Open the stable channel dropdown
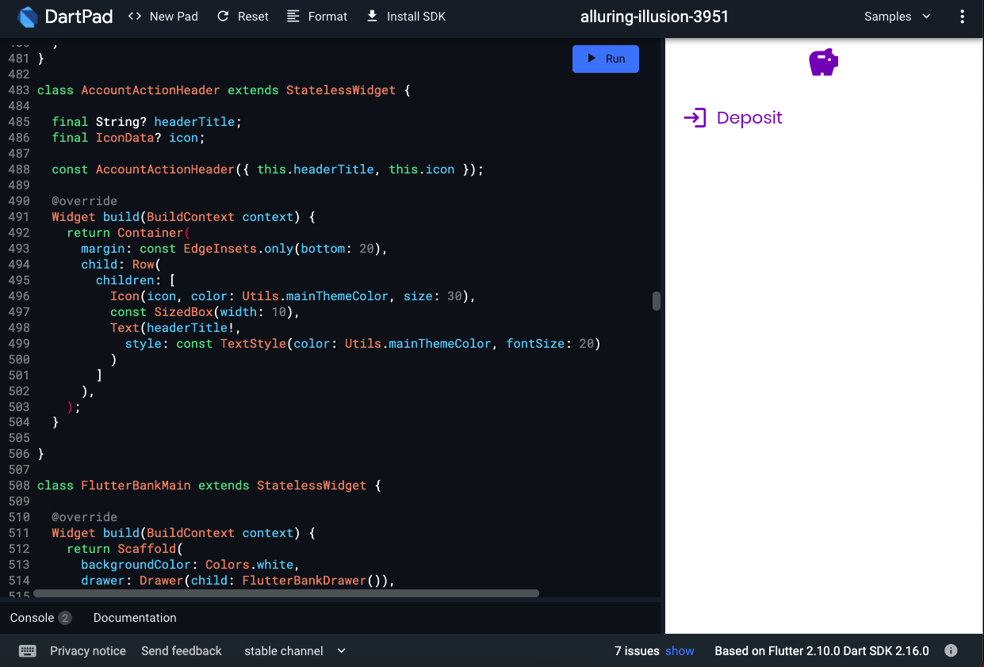This screenshot has height=667, width=984. click(295, 651)
